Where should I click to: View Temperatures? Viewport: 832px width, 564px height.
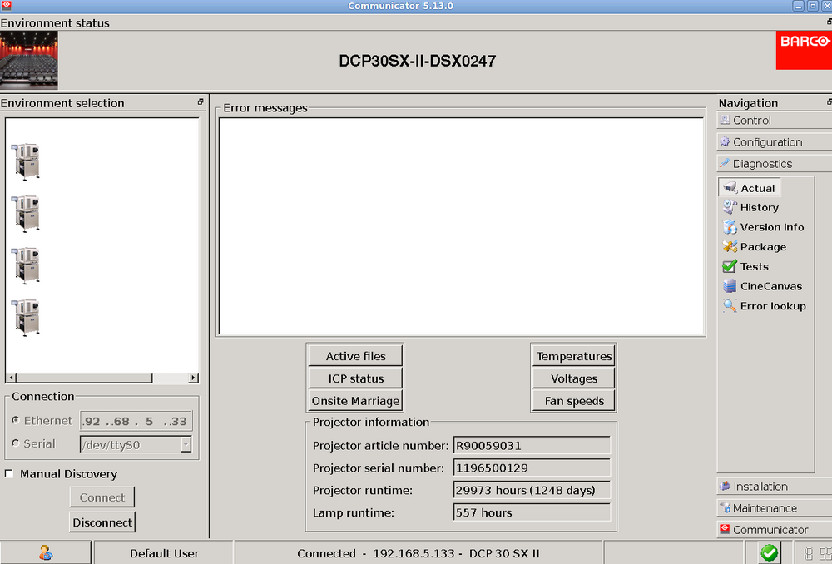tap(573, 356)
